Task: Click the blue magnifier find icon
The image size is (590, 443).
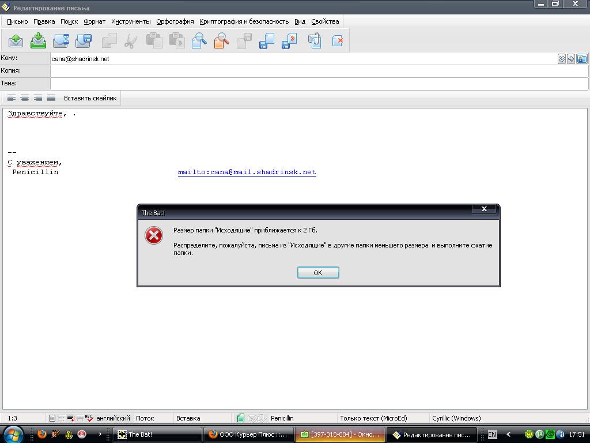Action: tap(199, 41)
